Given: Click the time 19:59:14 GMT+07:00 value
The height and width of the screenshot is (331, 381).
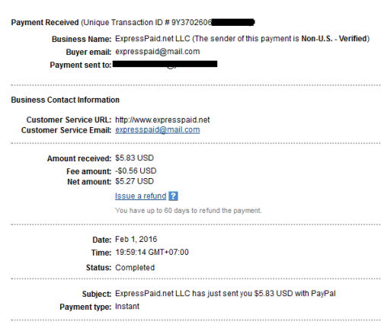Looking at the screenshot, I should tap(152, 253).
